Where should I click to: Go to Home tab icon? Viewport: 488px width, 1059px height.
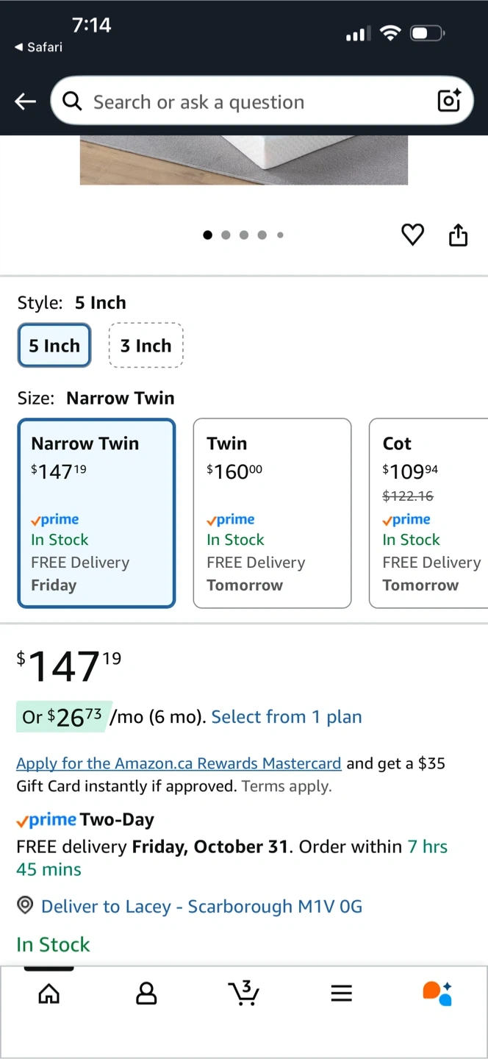tap(49, 994)
